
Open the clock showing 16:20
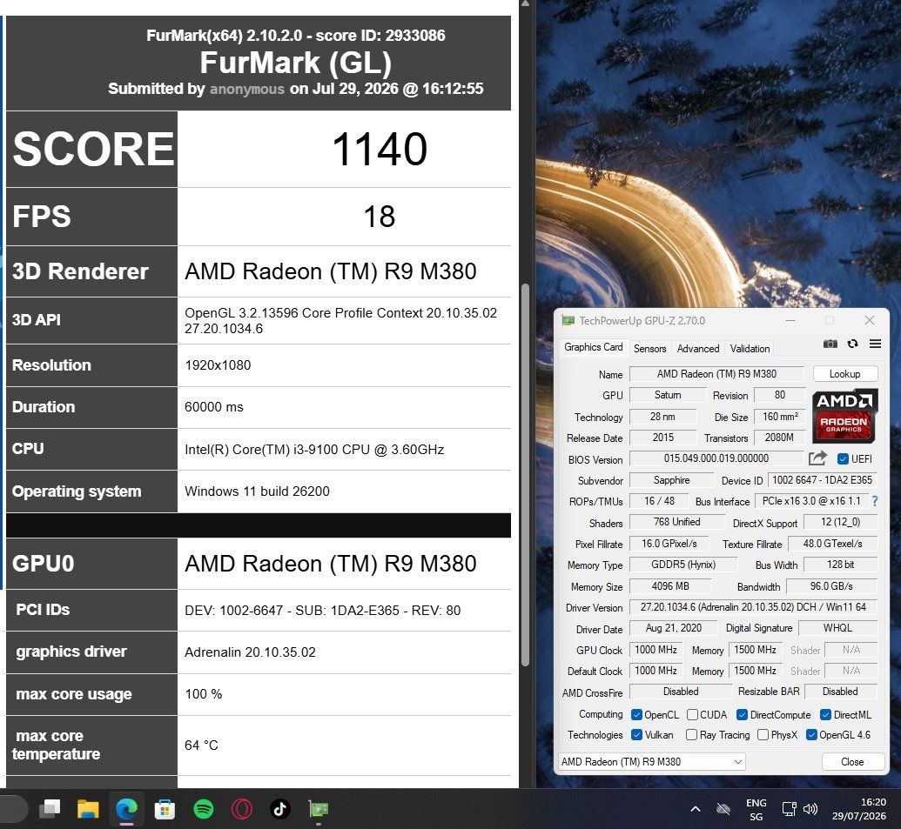click(x=859, y=809)
